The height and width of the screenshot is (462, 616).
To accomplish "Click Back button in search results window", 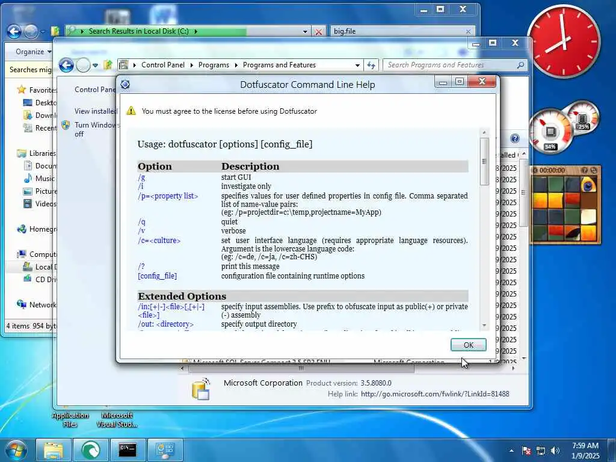I will [14, 31].
